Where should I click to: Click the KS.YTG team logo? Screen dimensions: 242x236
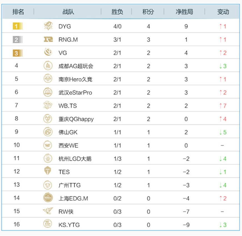click(x=48, y=224)
